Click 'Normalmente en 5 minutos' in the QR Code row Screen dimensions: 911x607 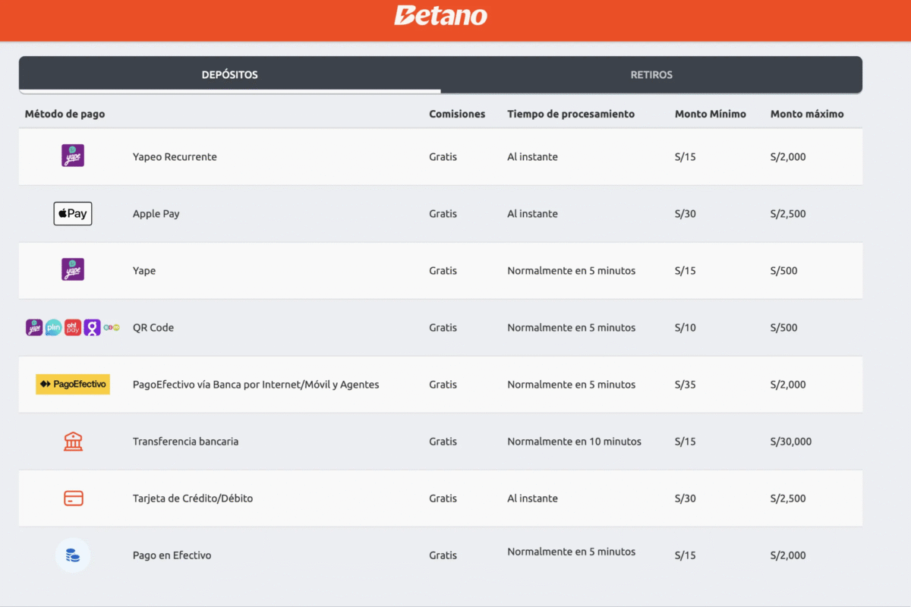coord(572,328)
